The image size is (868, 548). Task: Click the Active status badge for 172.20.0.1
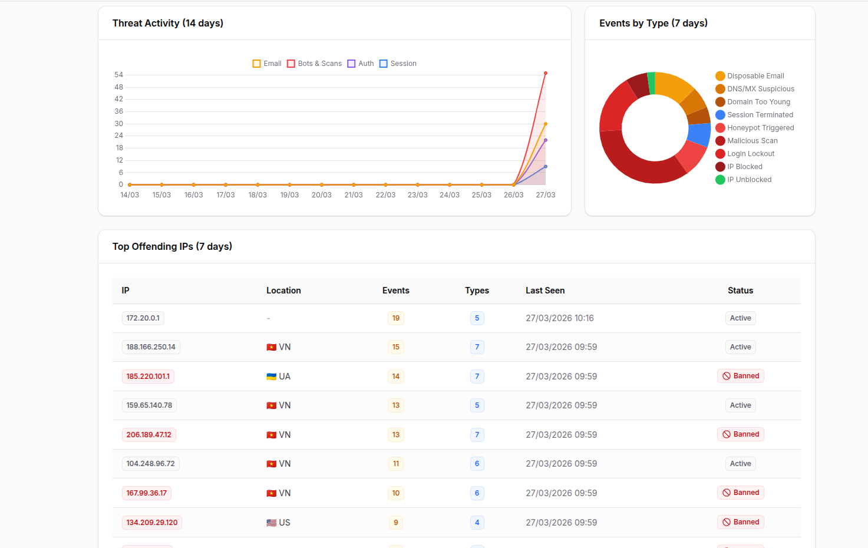[x=740, y=318]
